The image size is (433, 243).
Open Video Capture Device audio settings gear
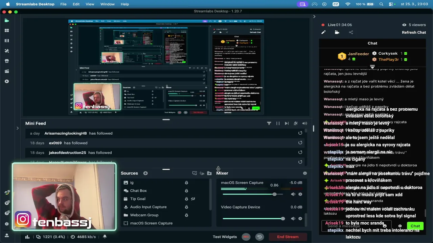[x=300, y=219]
